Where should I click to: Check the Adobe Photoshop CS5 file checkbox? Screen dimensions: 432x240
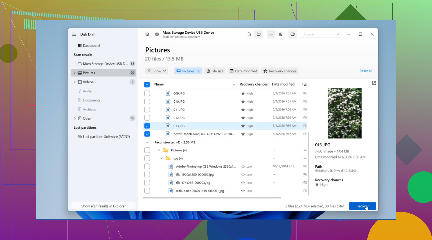coord(147,167)
